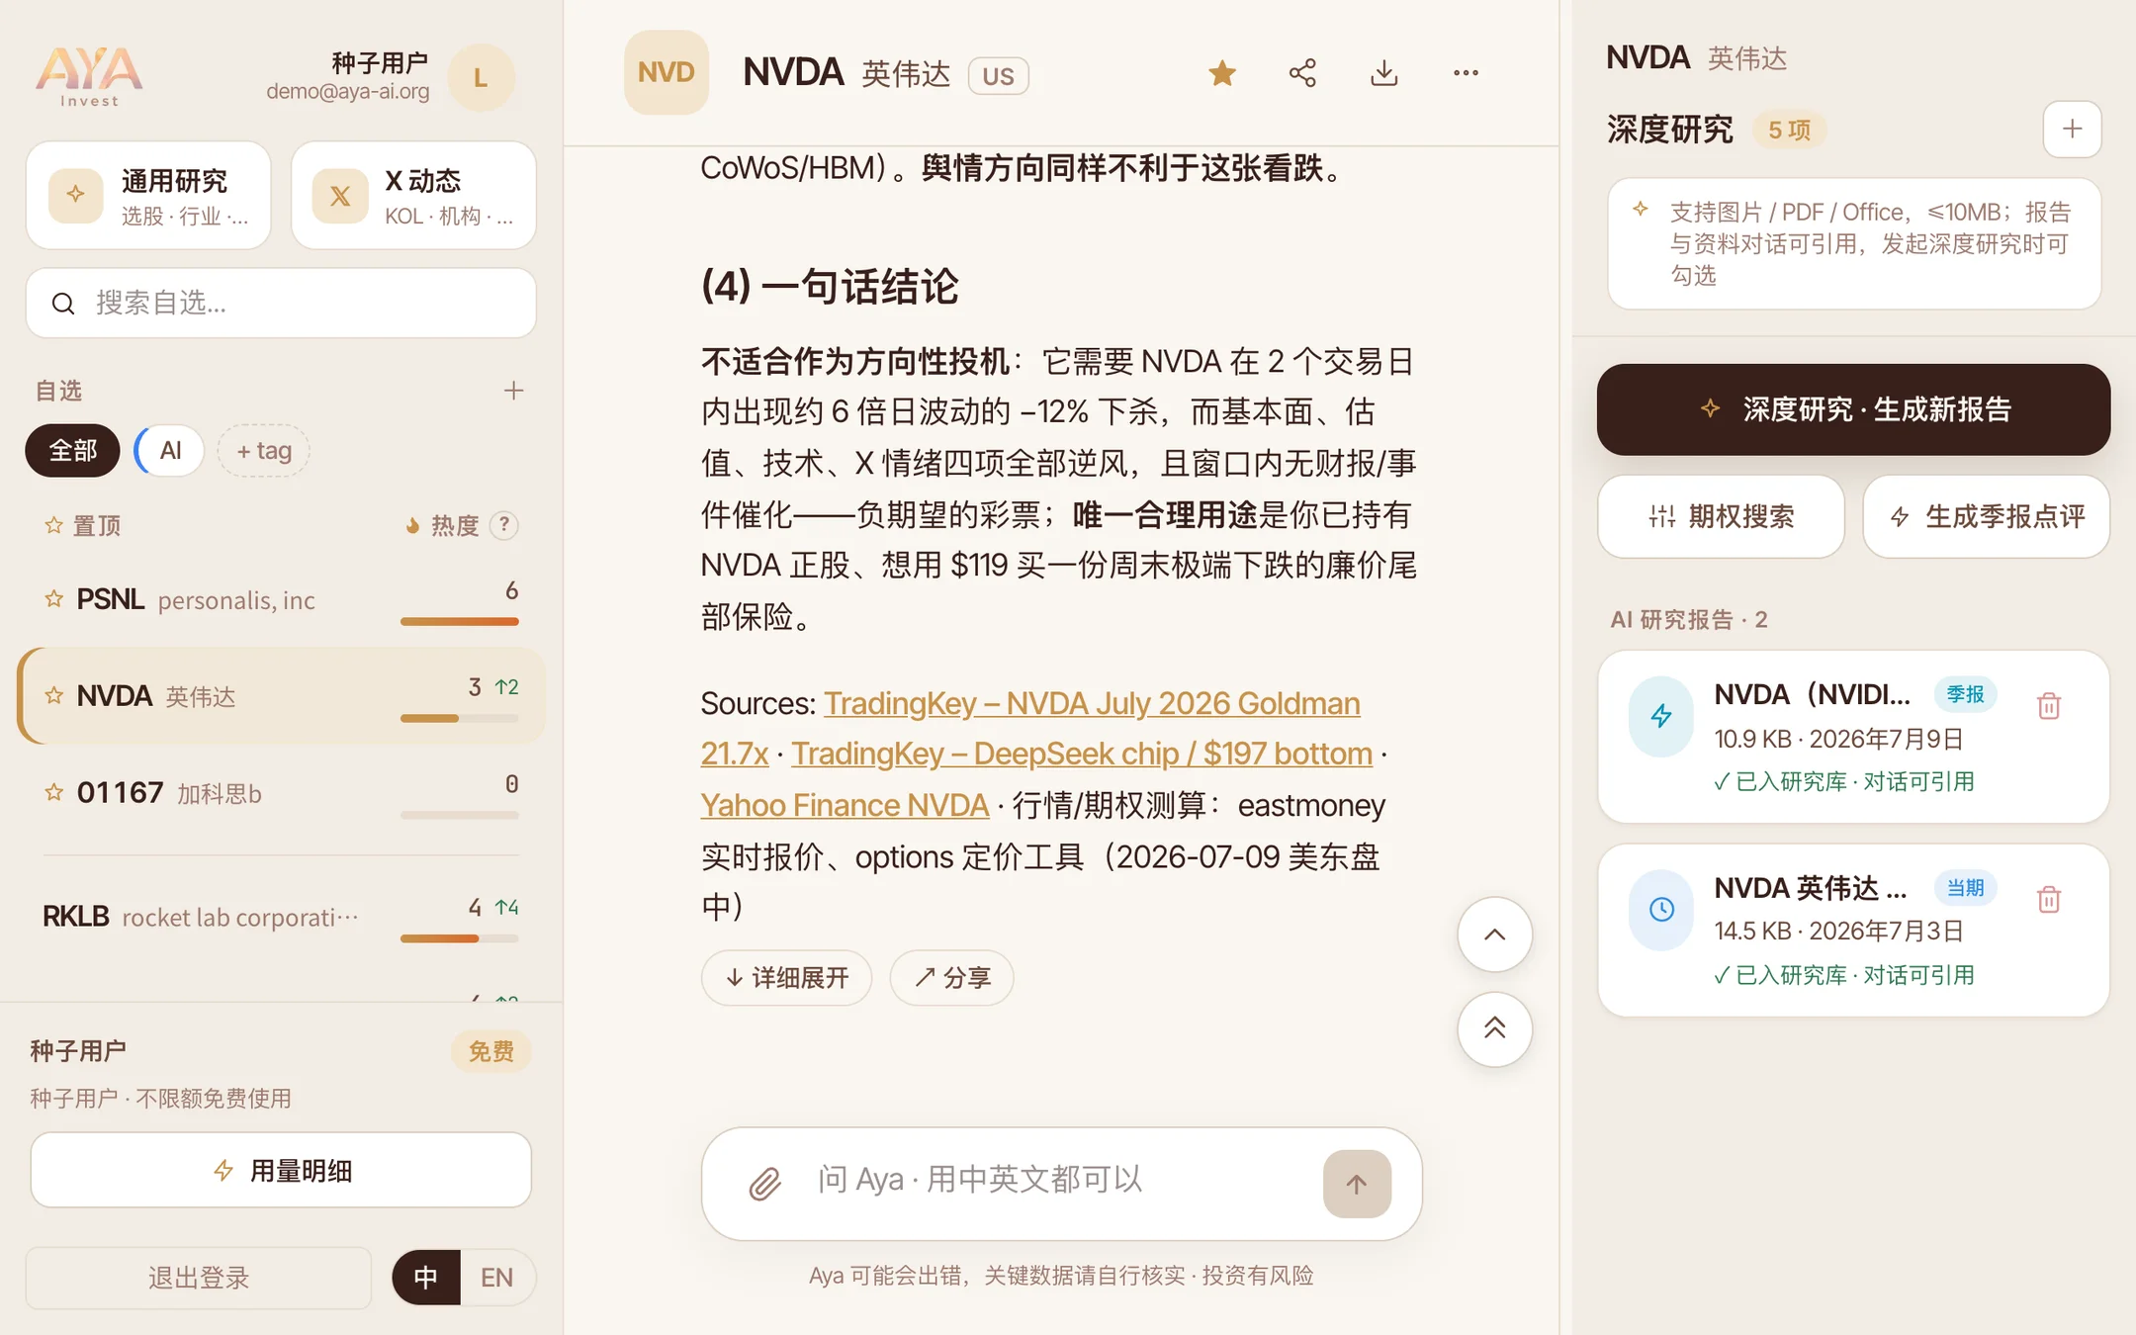2136x1335 pixels.
Task: Click the send arrow button
Action: tap(1357, 1184)
